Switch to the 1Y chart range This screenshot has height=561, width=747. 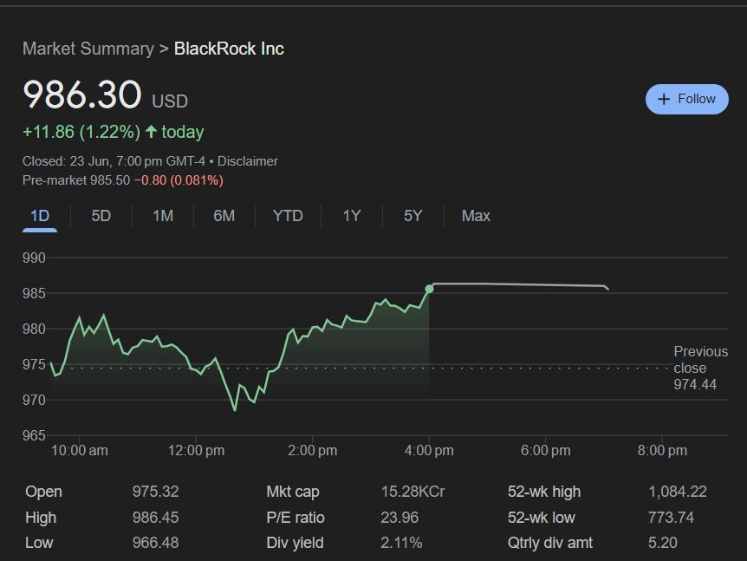click(x=352, y=216)
